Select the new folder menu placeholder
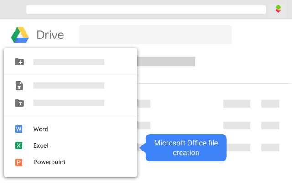 [69, 62]
